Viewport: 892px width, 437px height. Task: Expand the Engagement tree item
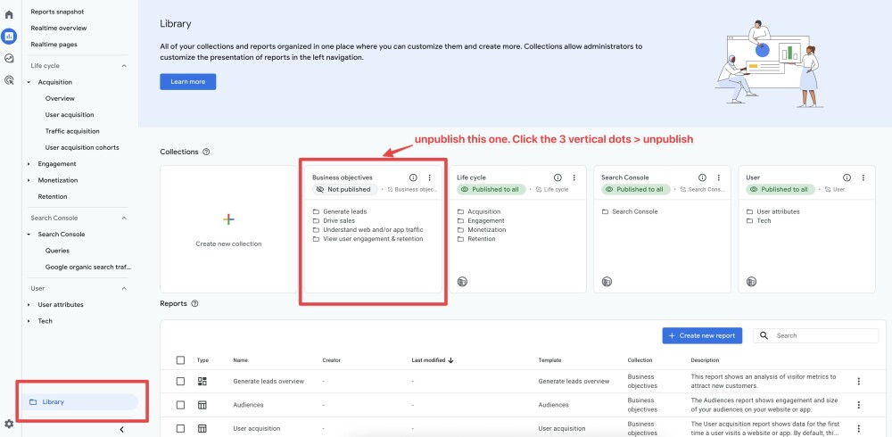click(x=29, y=164)
